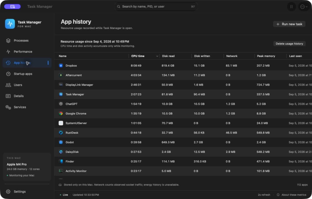
Task: Select Activity Monitor peak memory 101.8 MB
Action: click(263, 171)
